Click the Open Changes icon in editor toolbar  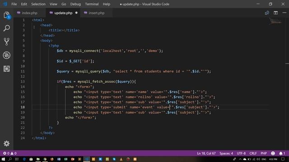click(x=267, y=13)
